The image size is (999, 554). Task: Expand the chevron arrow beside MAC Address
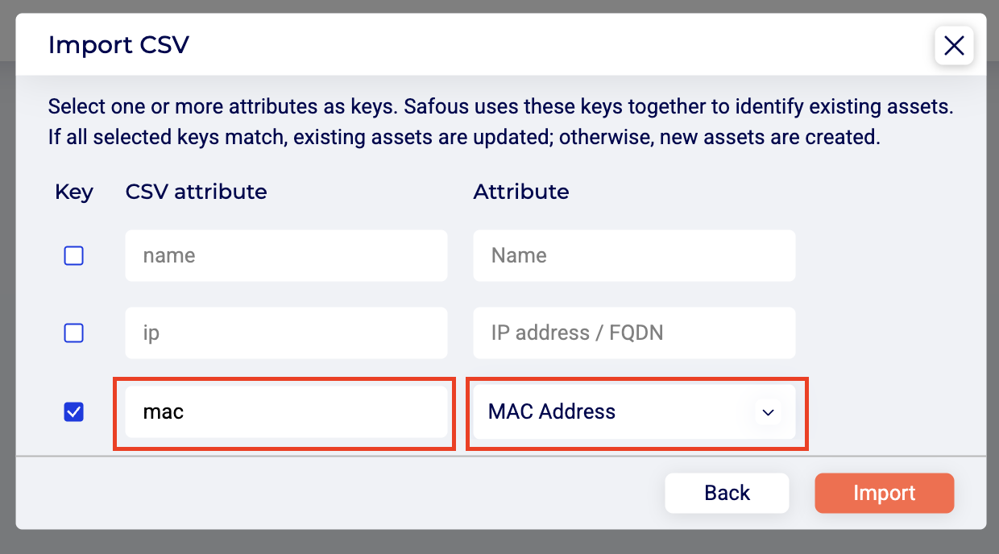pos(768,412)
